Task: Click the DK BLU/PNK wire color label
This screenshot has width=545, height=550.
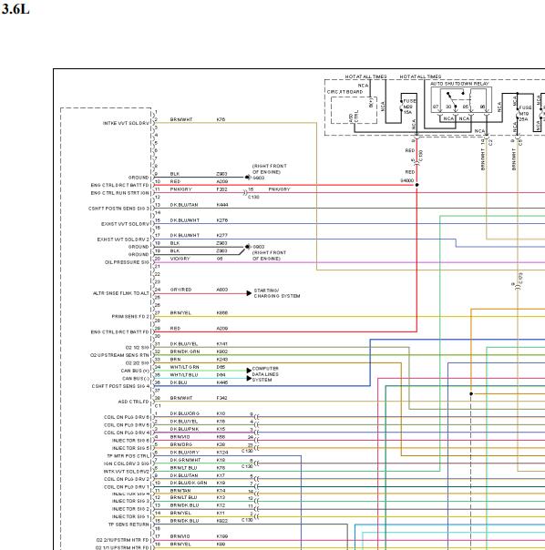Action: point(184,429)
